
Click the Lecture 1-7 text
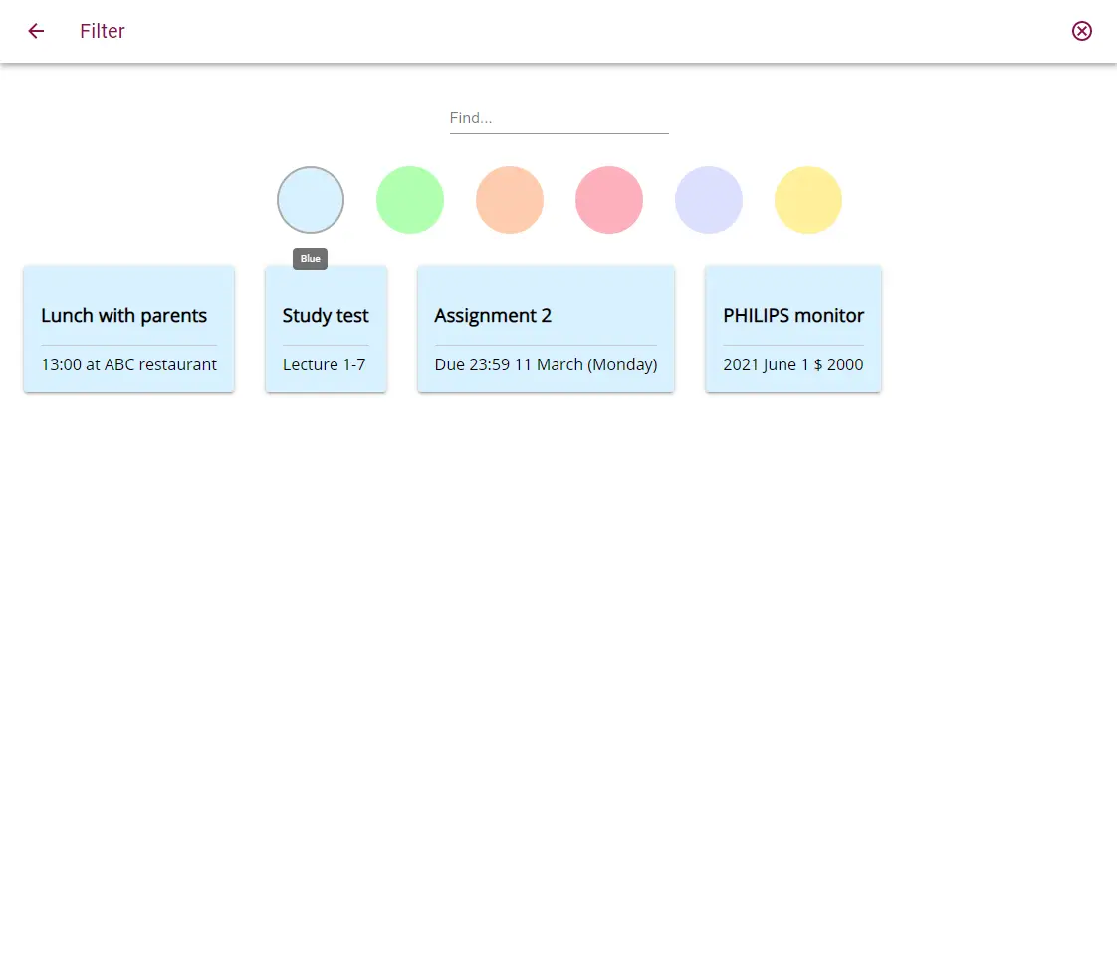click(325, 364)
